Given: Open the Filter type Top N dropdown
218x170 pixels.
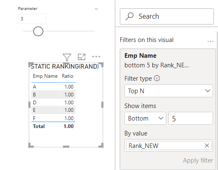Looking at the screenshot, I should coord(169,91).
